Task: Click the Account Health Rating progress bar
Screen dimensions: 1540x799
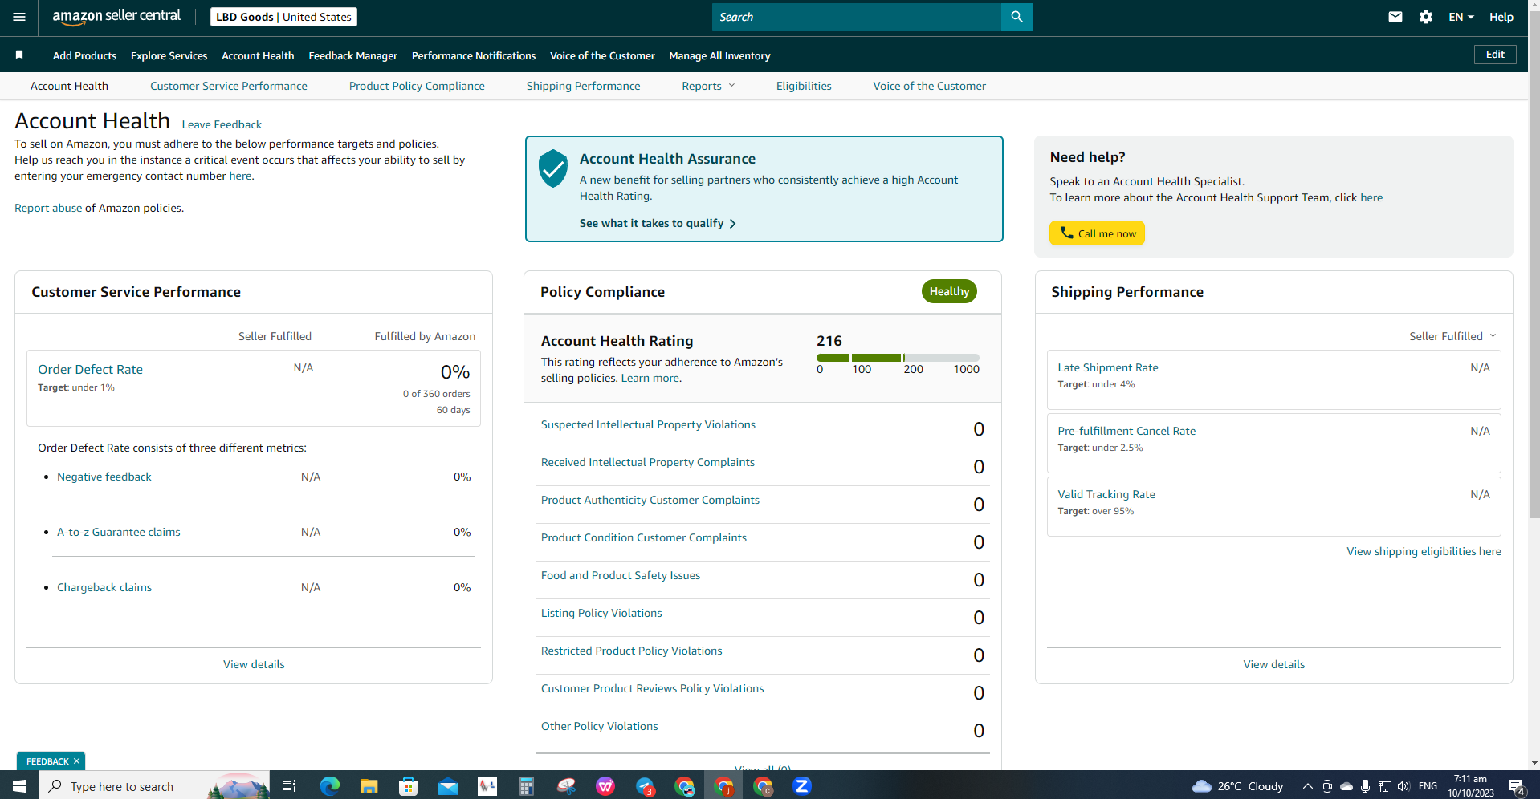Action: coord(898,358)
